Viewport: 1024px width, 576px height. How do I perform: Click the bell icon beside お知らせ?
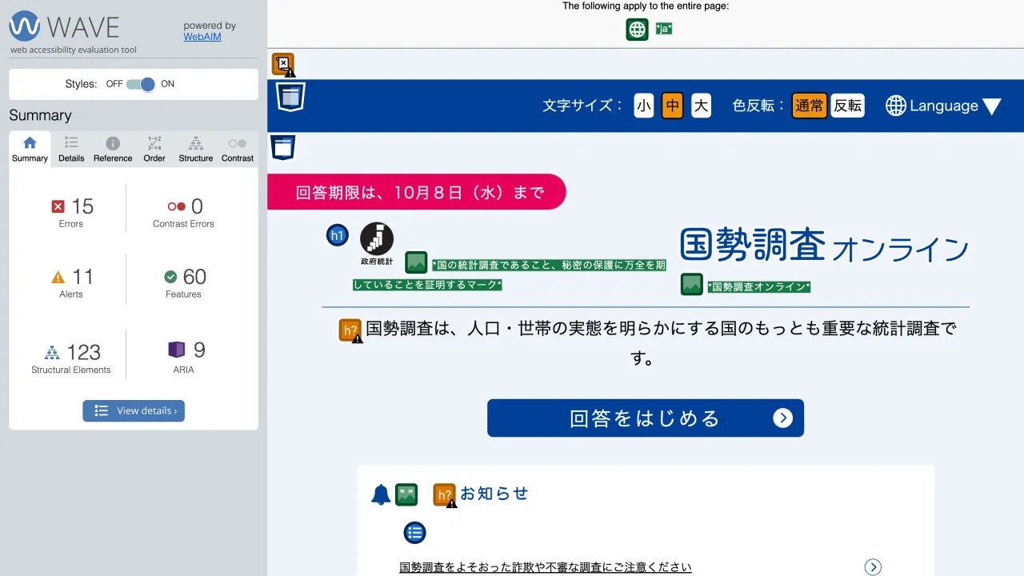381,494
